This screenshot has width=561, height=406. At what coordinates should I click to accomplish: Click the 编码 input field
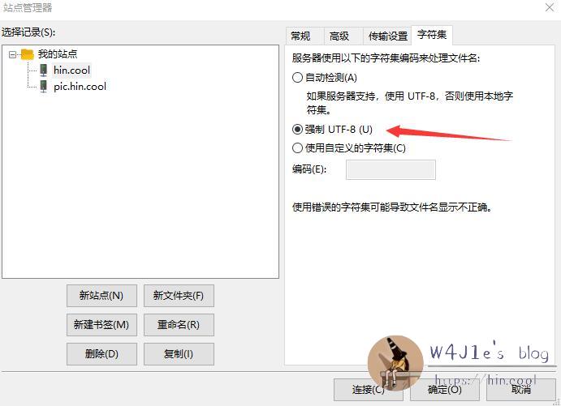point(391,169)
